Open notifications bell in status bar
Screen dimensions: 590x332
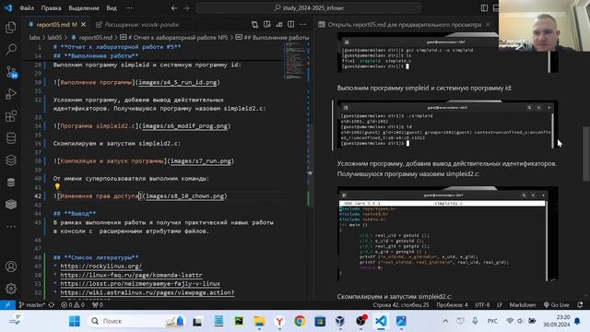pos(580,305)
